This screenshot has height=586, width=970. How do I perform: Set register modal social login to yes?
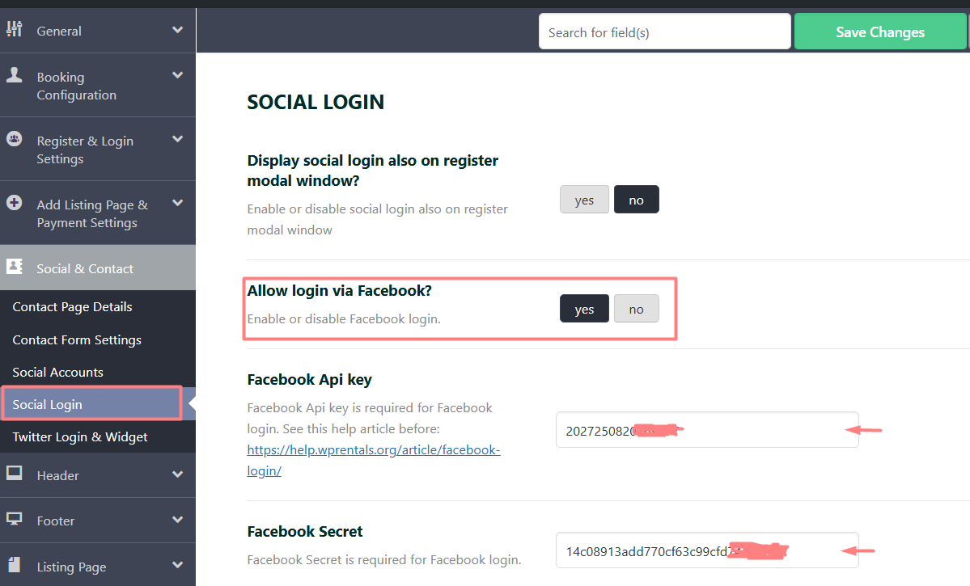[x=584, y=200]
